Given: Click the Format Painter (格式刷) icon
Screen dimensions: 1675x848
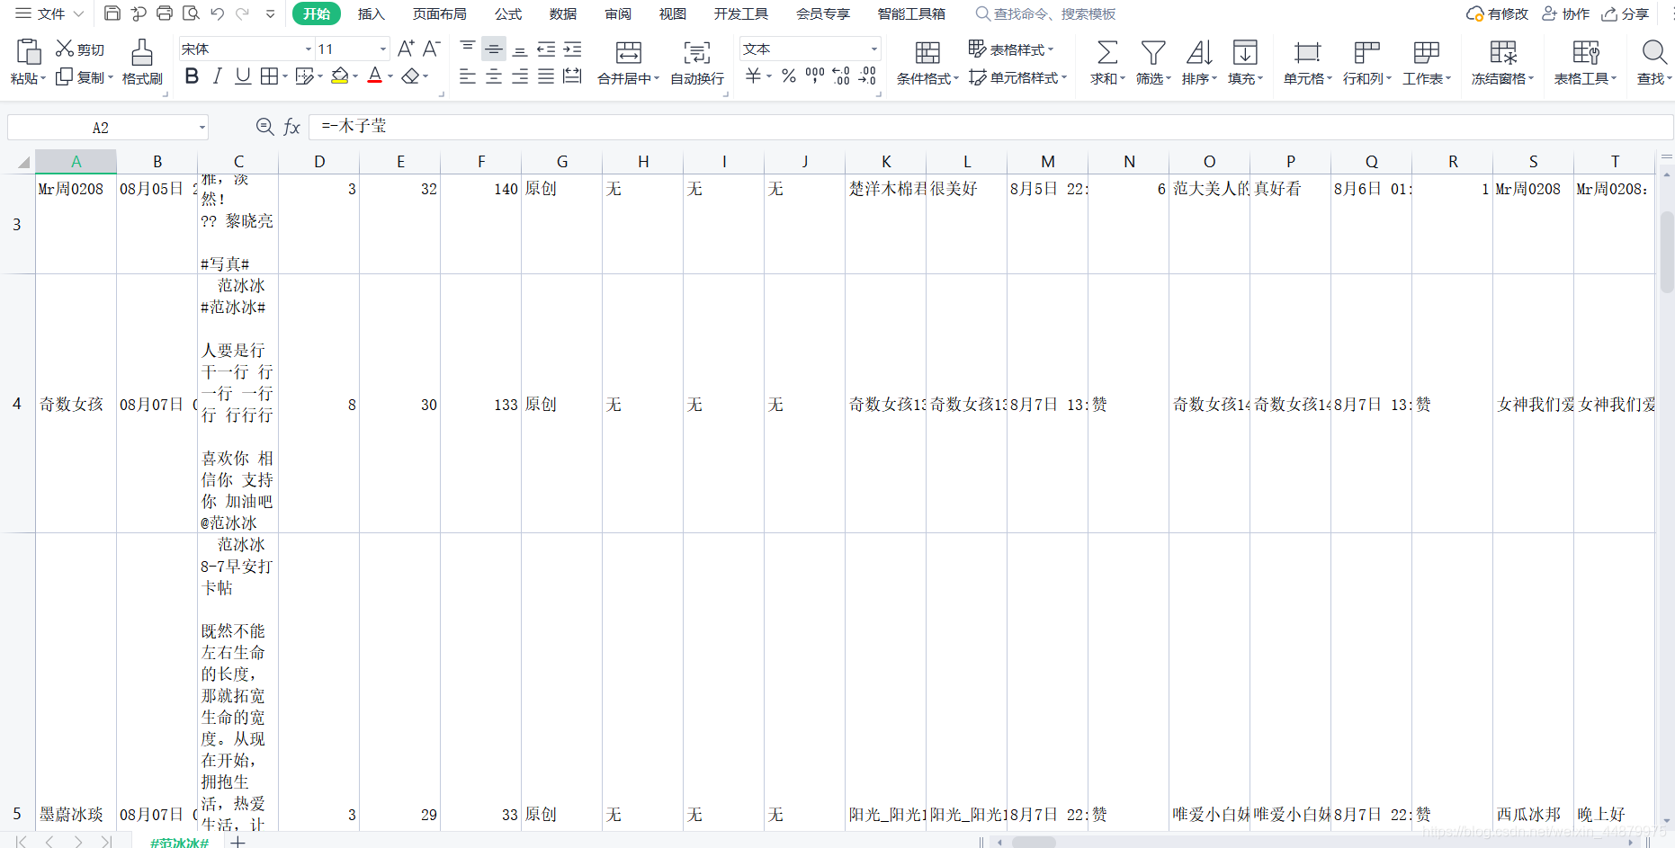Looking at the screenshot, I should pyautogui.click(x=142, y=51).
